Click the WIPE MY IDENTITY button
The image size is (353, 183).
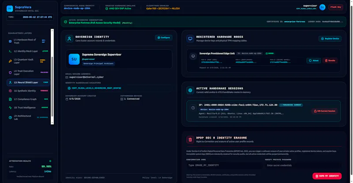(327, 176)
